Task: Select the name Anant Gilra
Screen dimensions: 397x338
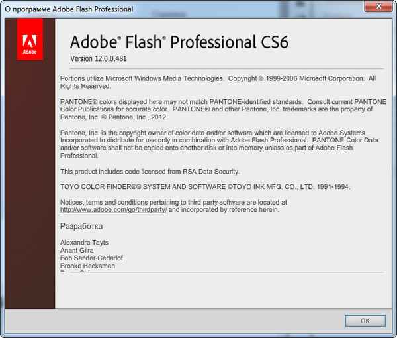Action: pos(77,251)
